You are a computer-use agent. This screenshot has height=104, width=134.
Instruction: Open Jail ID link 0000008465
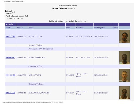10,57
